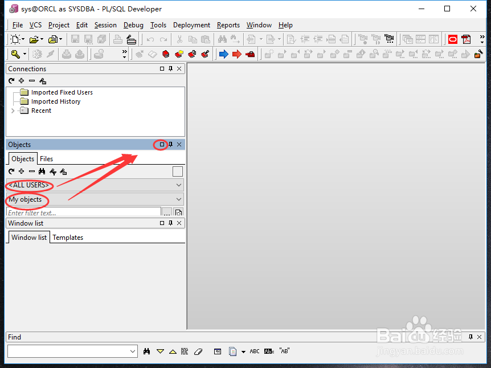The width and height of the screenshot is (491, 368).
Task: Refresh the Connections panel list
Action: (11, 81)
